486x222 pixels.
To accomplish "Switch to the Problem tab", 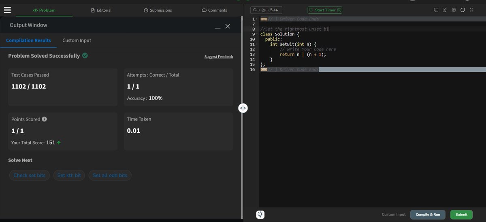I will (x=44, y=10).
